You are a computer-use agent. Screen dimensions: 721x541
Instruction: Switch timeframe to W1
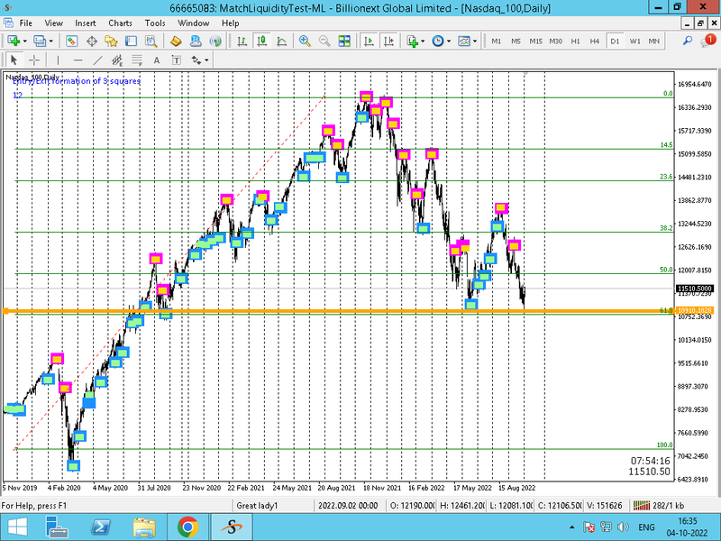634,41
